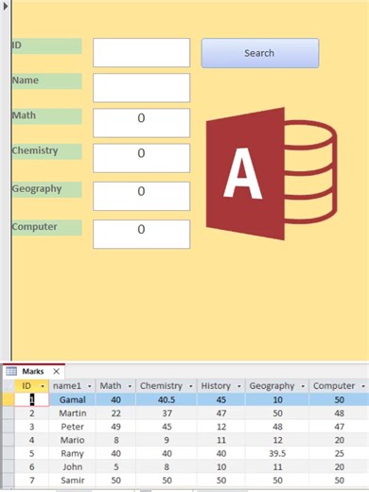
Task: Click the Marks table datasheet icon
Action: click(11, 371)
